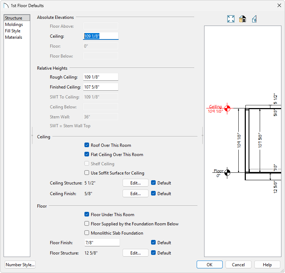Edit the Floor Structure layers
The image size is (285, 273).
click(135, 253)
